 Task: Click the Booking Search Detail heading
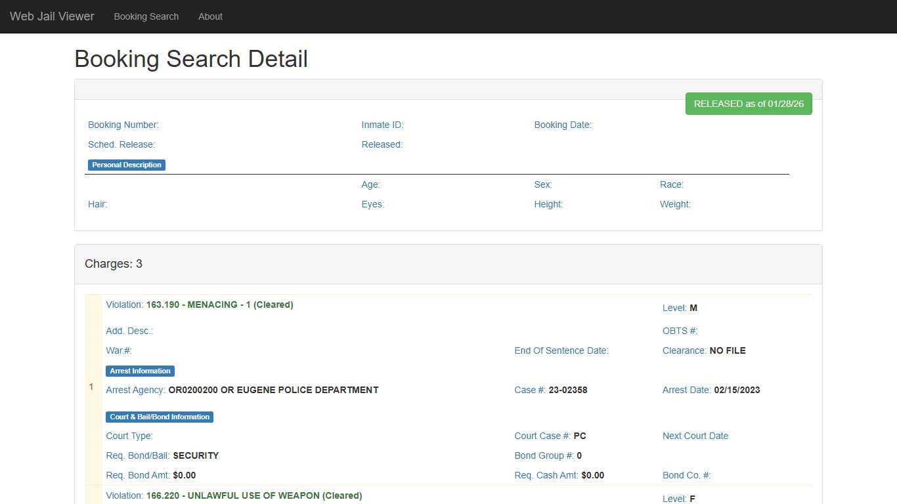(x=191, y=59)
